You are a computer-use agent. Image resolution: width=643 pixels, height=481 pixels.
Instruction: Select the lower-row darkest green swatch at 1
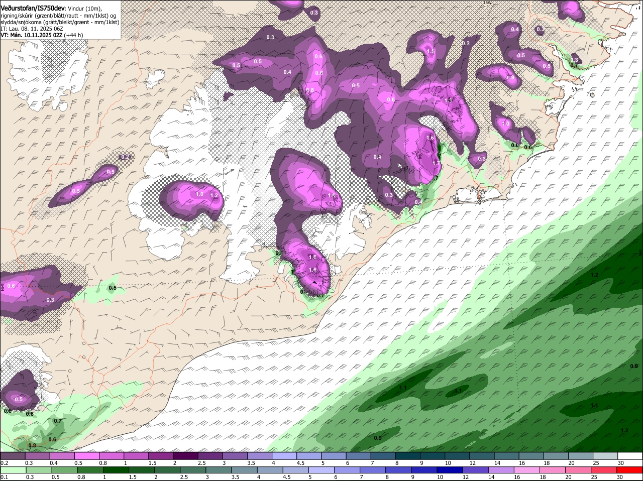coord(116,470)
